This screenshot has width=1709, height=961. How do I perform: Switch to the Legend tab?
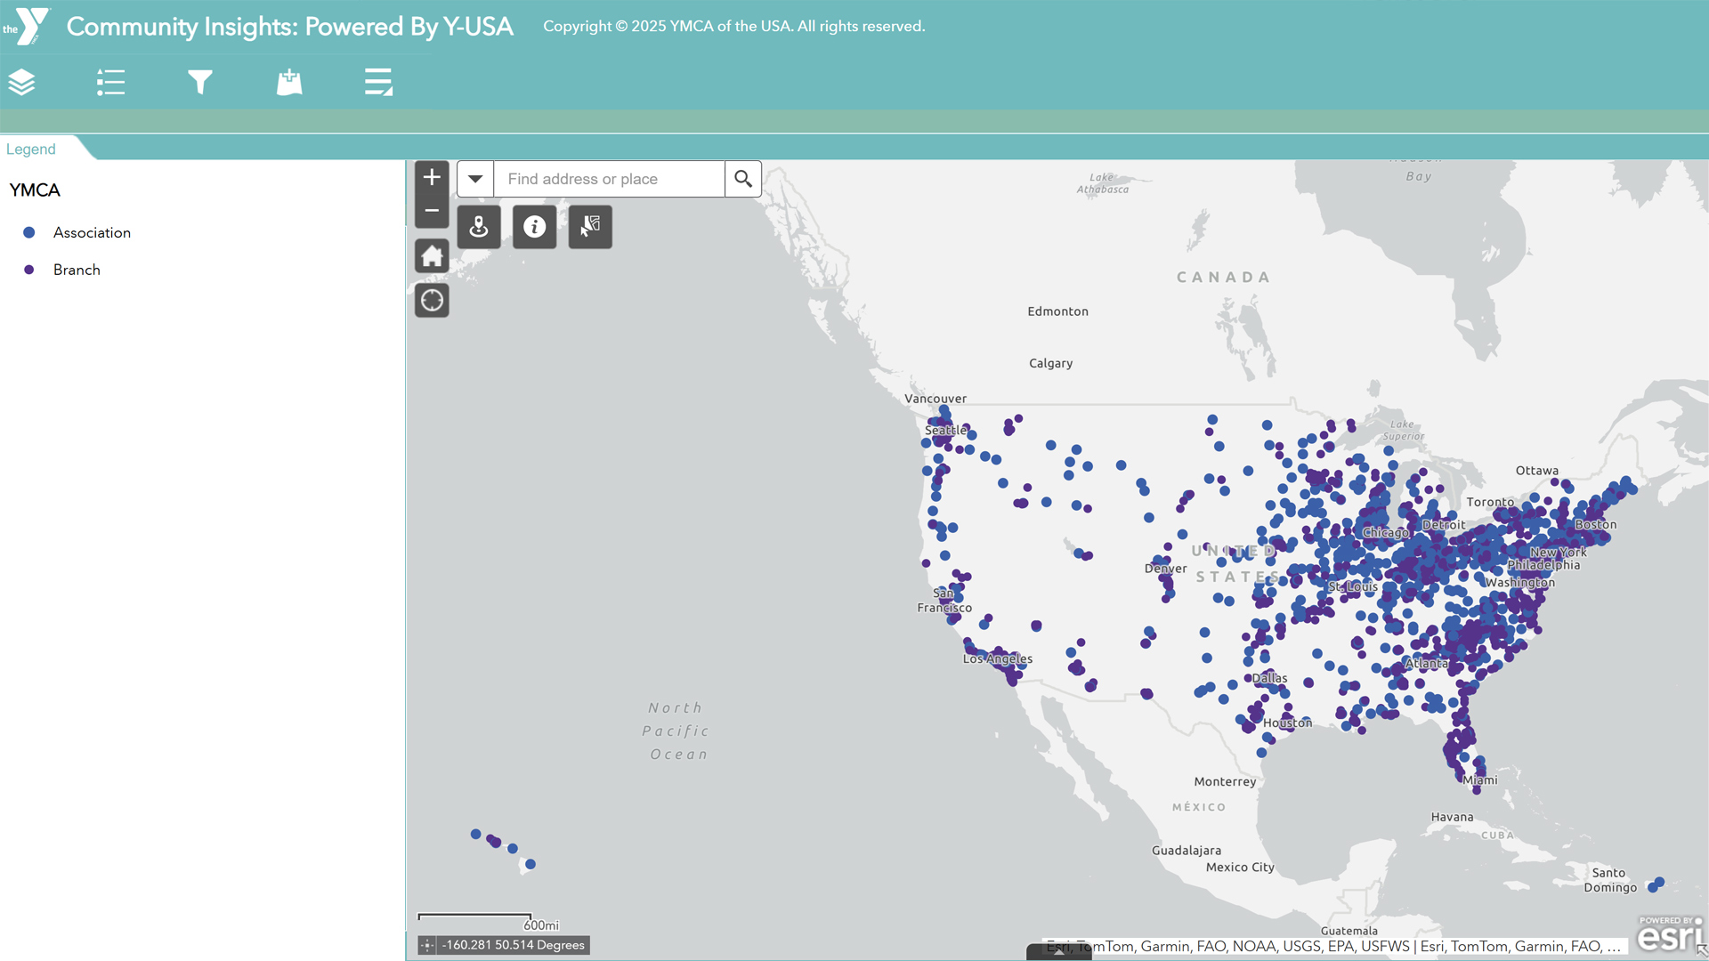31,149
